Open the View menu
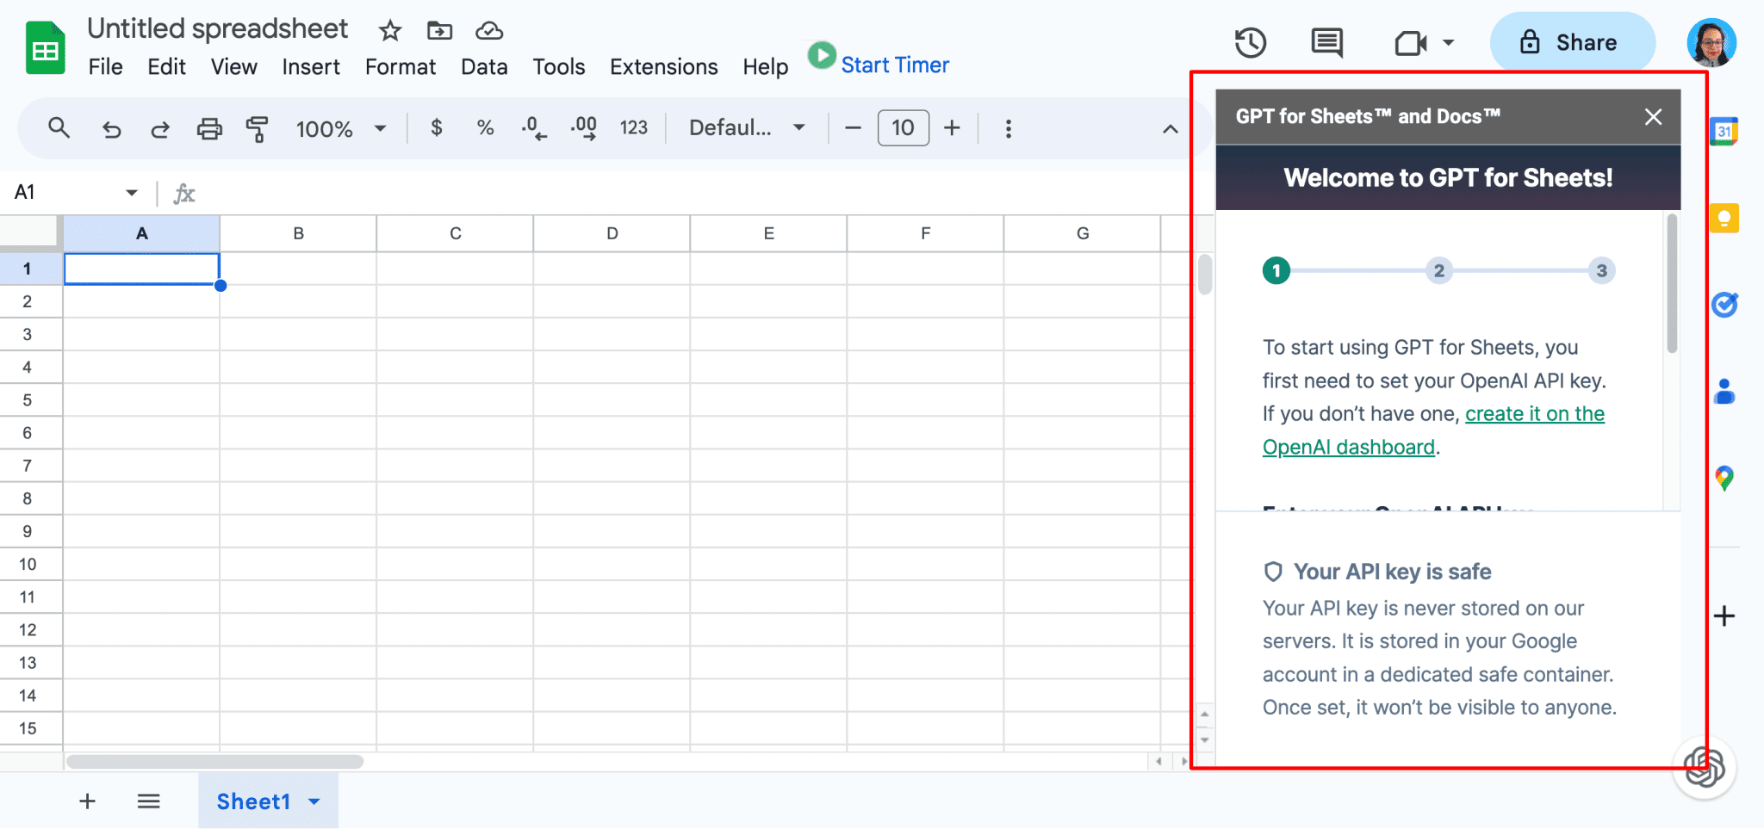Viewport: 1764px width, 829px height. point(233,67)
